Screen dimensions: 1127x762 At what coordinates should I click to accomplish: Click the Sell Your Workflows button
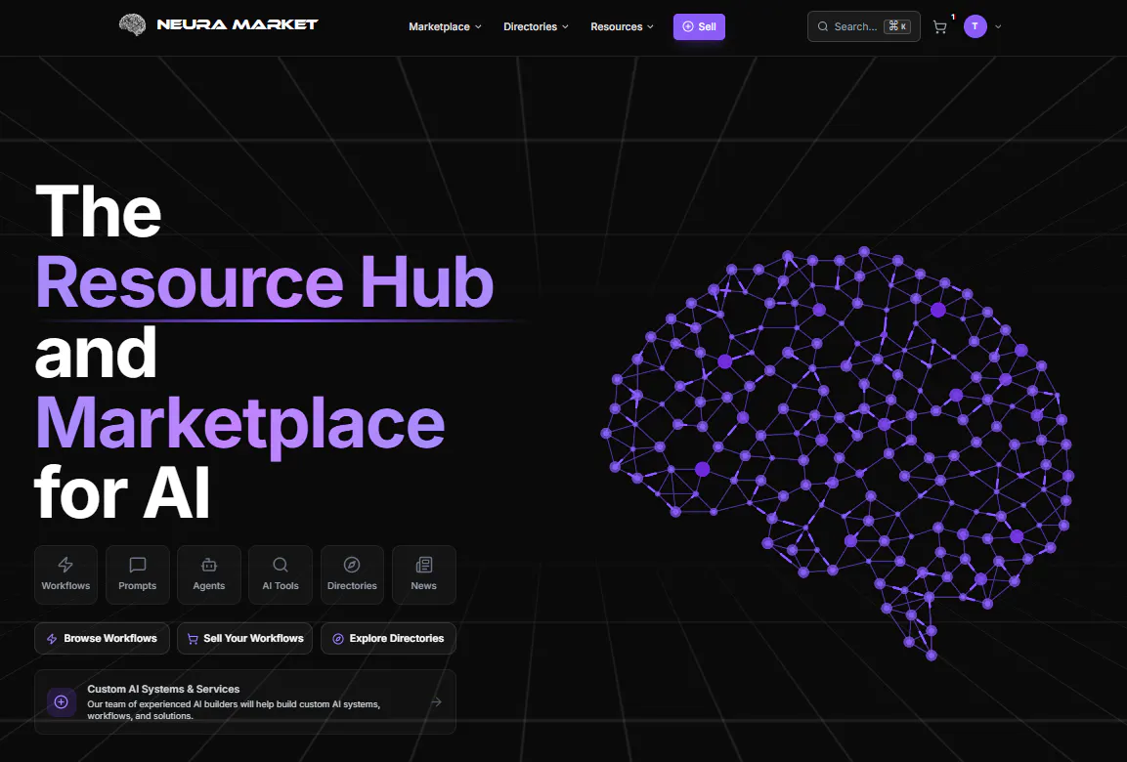[x=245, y=639]
